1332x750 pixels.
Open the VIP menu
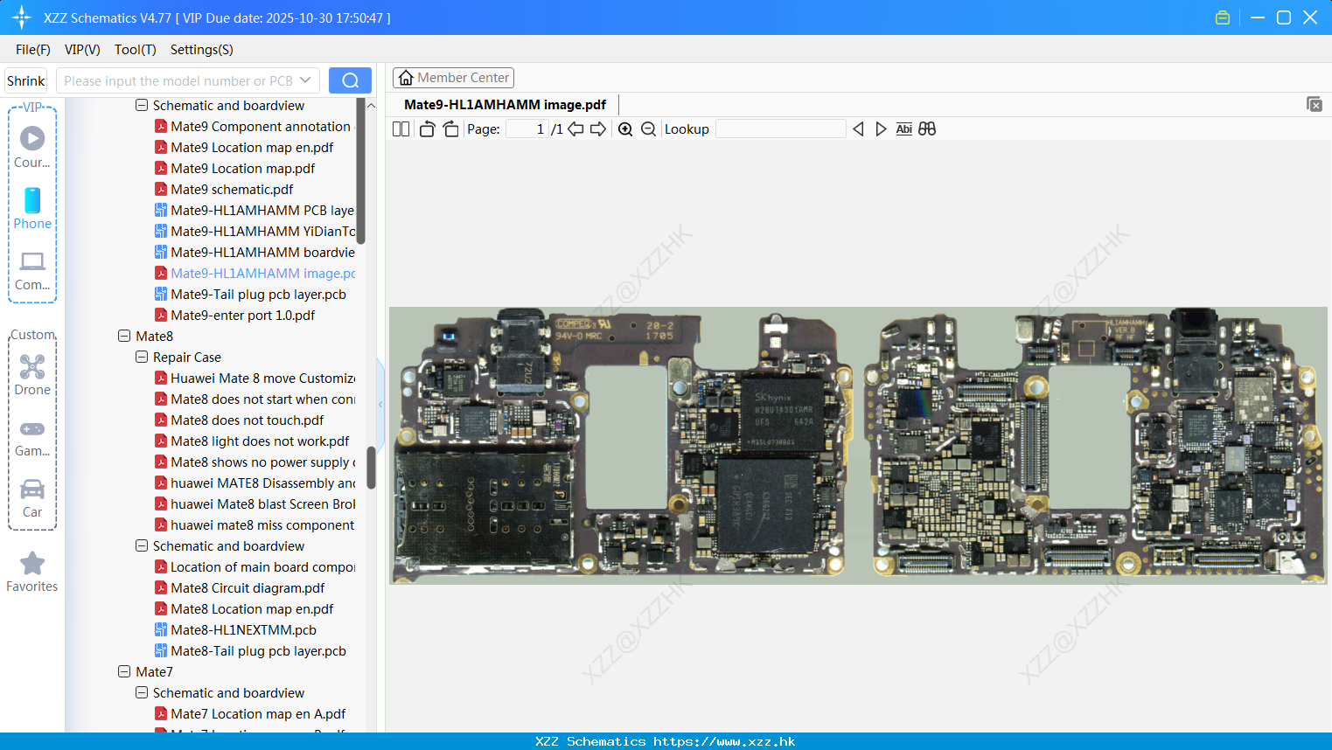[x=82, y=50]
